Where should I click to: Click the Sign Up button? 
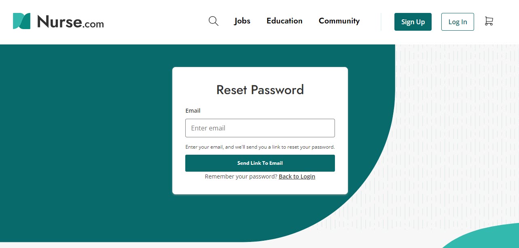coord(413,22)
